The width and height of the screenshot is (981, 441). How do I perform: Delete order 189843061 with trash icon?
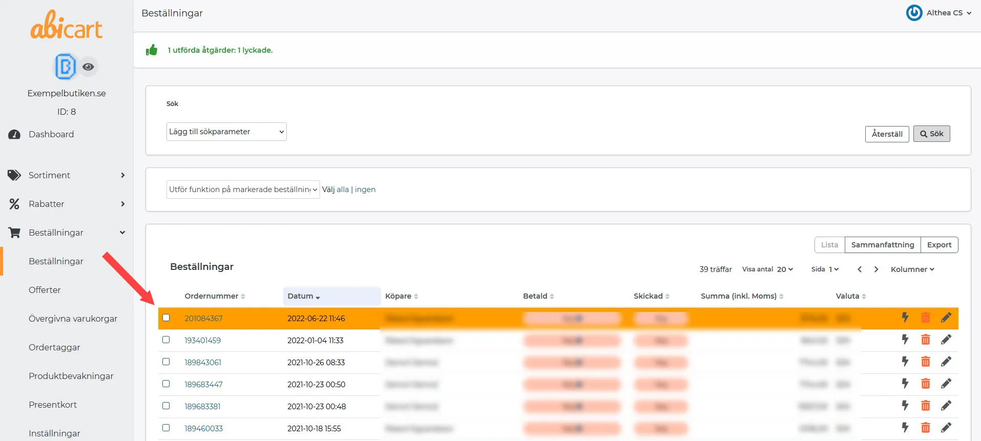[926, 362]
